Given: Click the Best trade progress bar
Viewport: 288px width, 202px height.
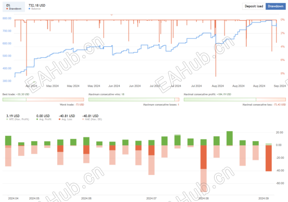Looking at the screenshot, I should click(x=43, y=99).
